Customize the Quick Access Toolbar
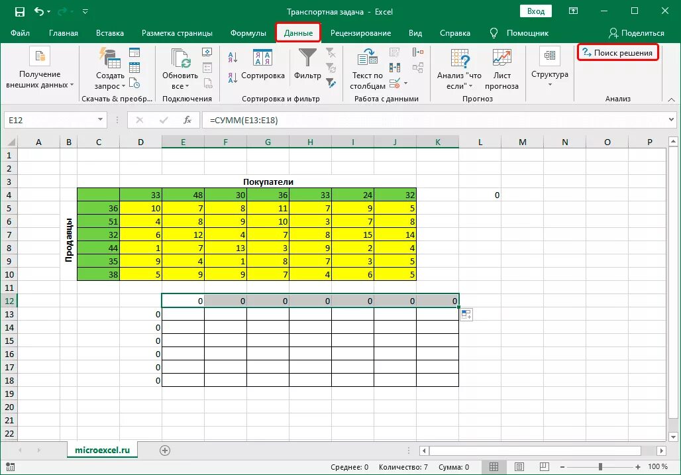The image size is (681, 475). click(85, 12)
